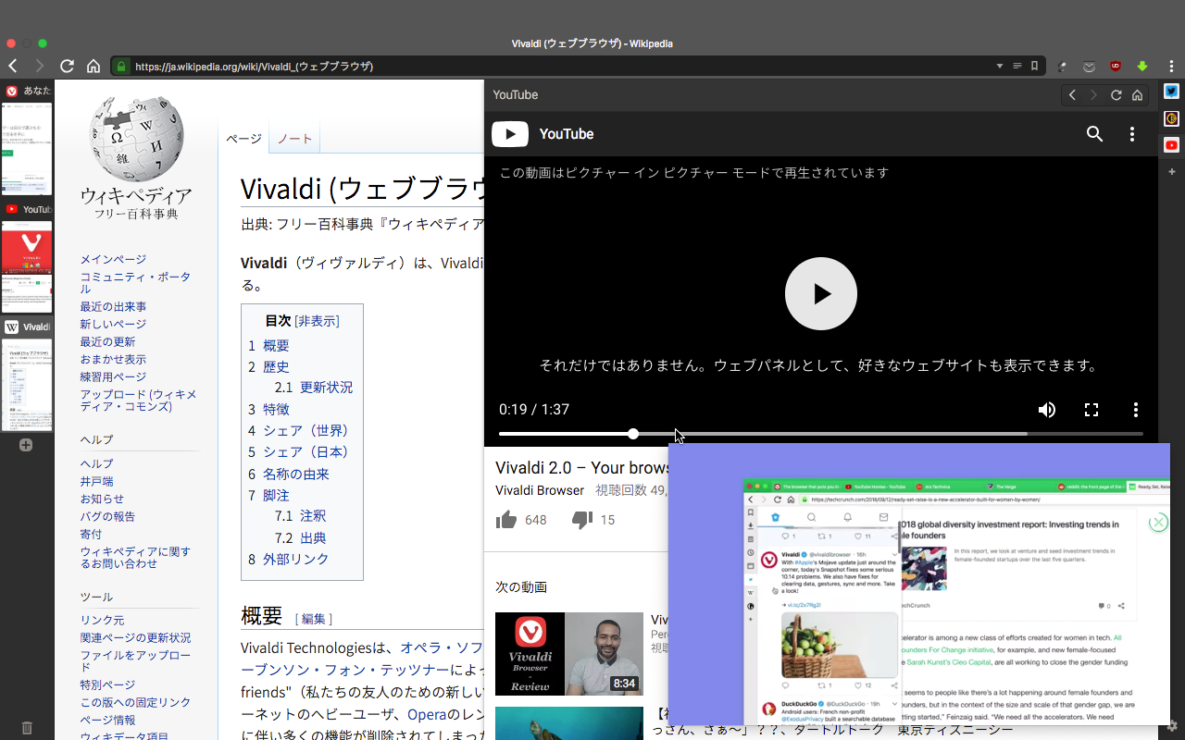Open the YouTube header three-dot menu
The height and width of the screenshot is (740, 1185).
[x=1132, y=134]
